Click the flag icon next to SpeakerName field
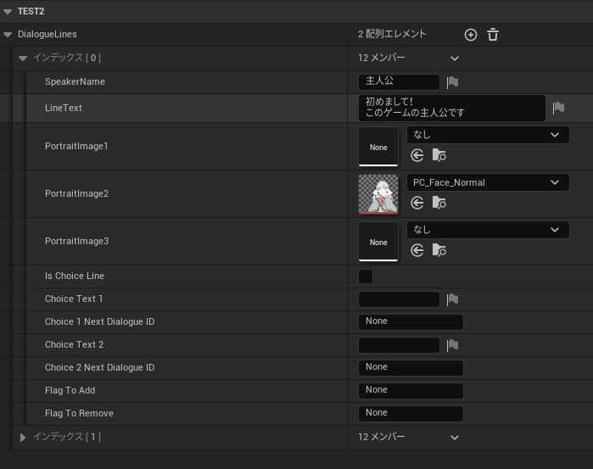 click(x=453, y=82)
